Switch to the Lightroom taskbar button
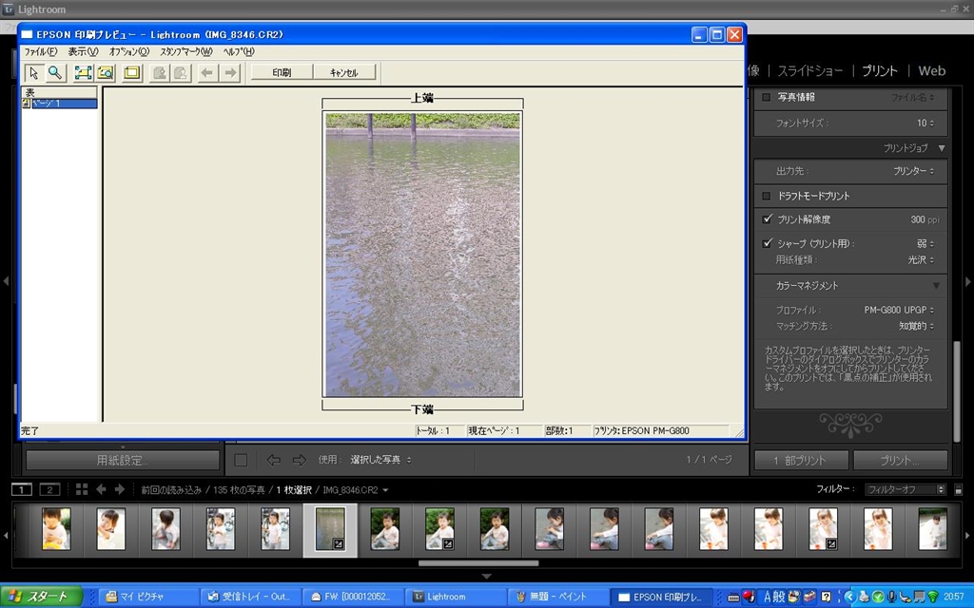Image resolution: width=974 pixels, height=608 pixels. [446, 597]
